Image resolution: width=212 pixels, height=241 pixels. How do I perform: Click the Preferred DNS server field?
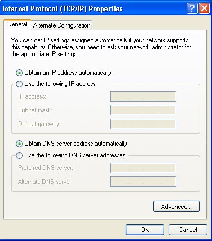[x=143, y=168]
